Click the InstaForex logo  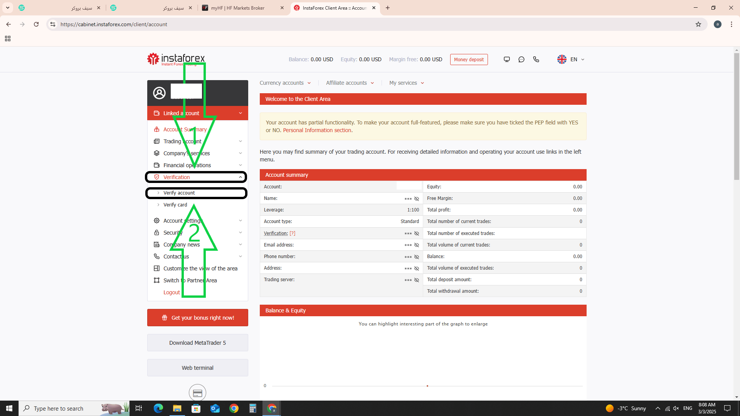click(176, 59)
